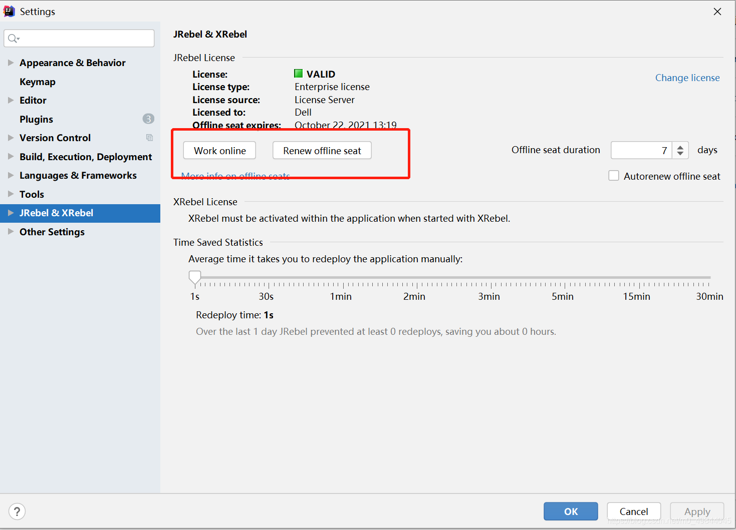Click the 'Dell' licensed-to value
Viewport: 736px width, 530px height.
[303, 112]
